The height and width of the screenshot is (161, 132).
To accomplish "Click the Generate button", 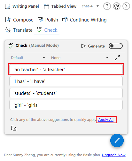I will 93,46.
